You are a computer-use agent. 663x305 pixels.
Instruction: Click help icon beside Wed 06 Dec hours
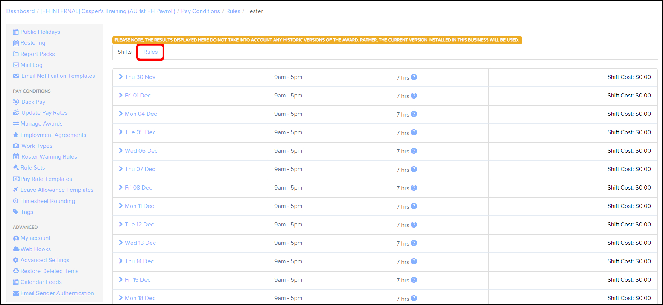pos(414,151)
